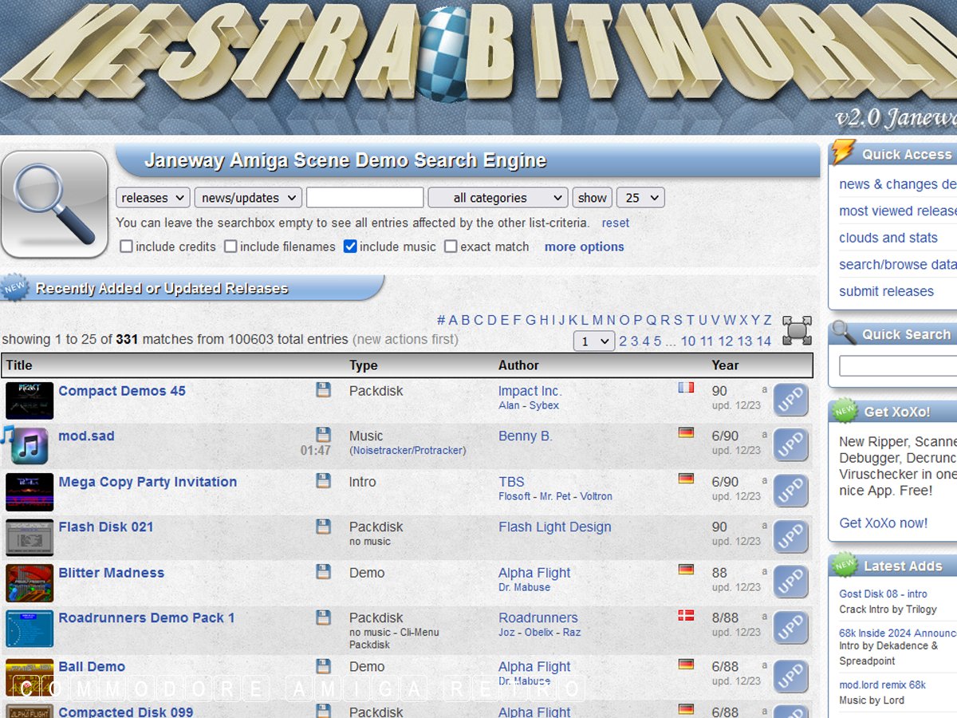957x718 pixels.
Task: Click the large magnifying glass search icon
Action: coord(54,205)
